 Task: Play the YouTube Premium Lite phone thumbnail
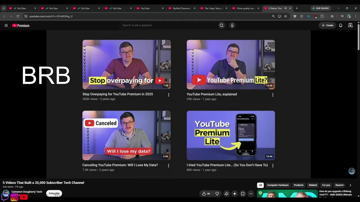click(x=231, y=136)
